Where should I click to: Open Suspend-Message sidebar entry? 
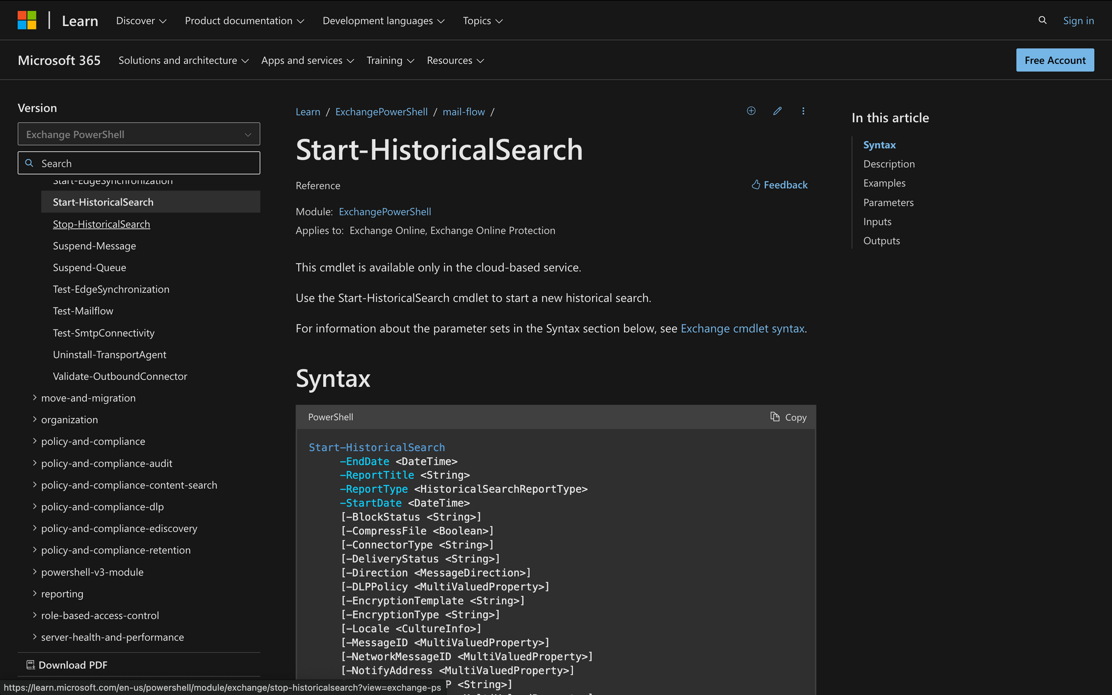point(94,246)
